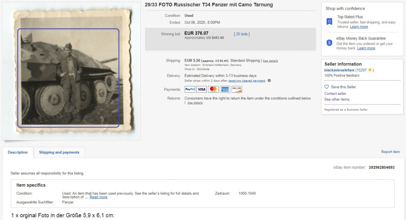Select the Description tab
The height and width of the screenshot is (220, 406).
[18, 152]
